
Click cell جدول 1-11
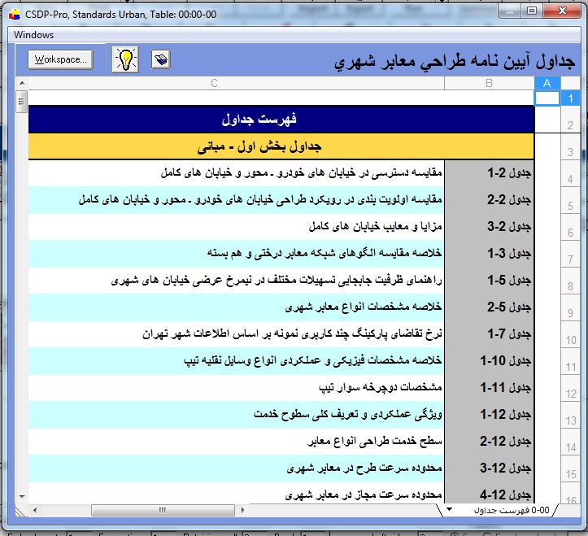(x=490, y=387)
